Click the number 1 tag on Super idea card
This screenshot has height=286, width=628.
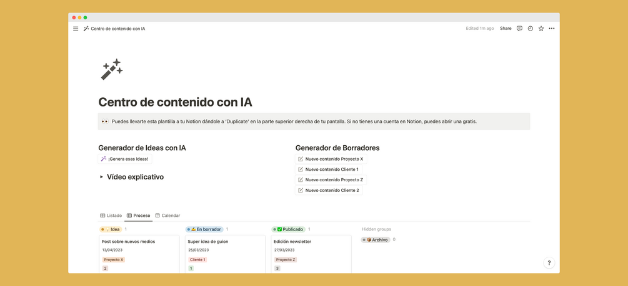[191, 269]
